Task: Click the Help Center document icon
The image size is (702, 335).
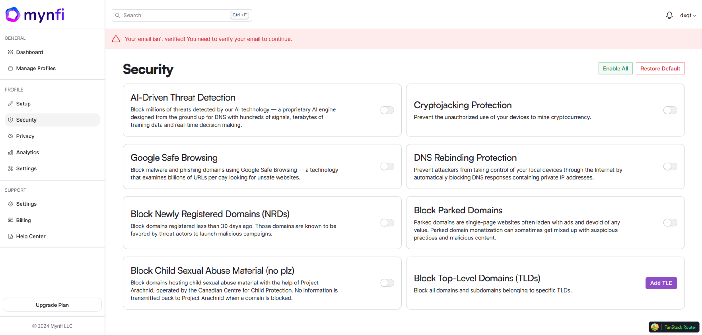Action: [x=11, y=236]
